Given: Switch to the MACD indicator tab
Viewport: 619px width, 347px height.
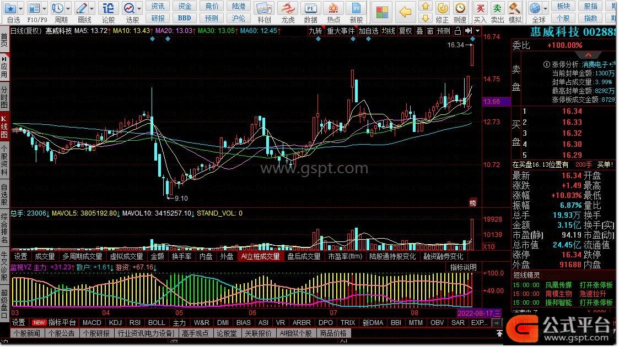Looking at the screenshot, I should (91, 323).
